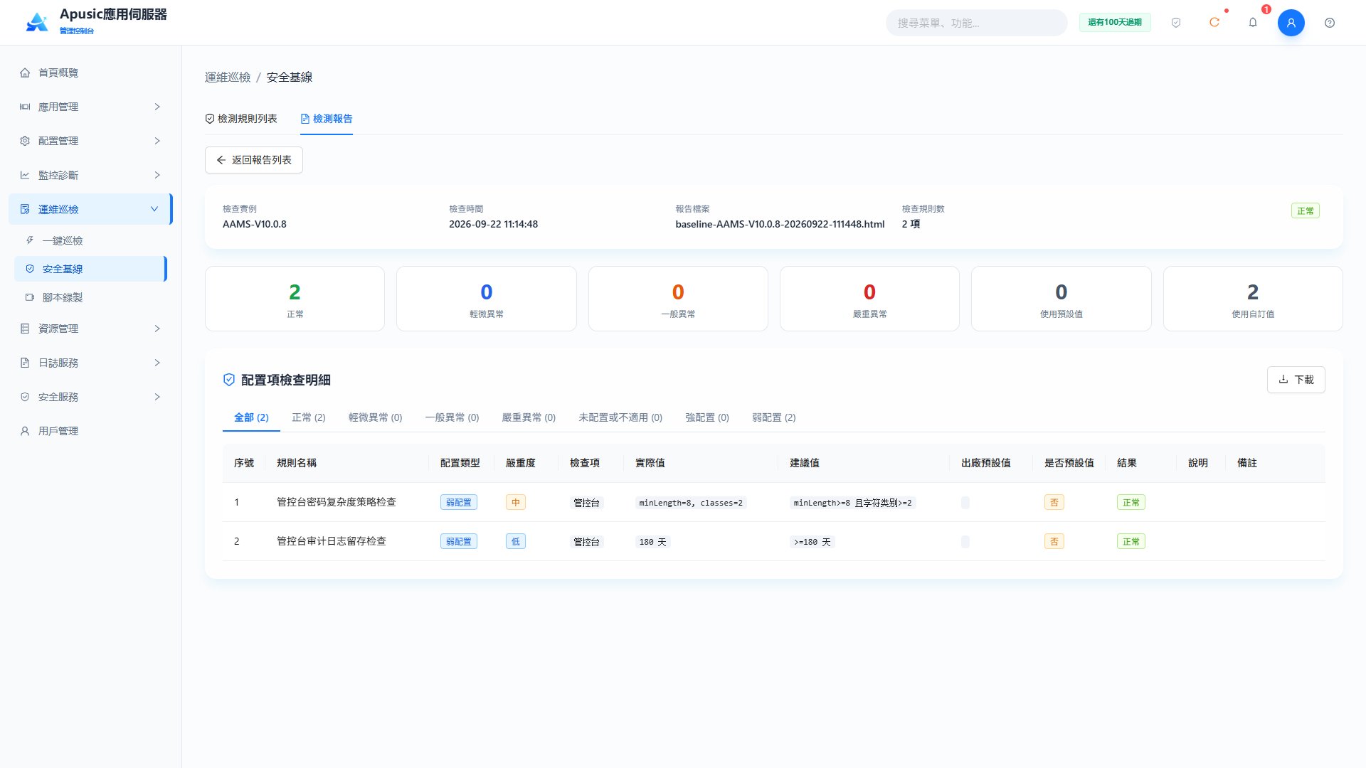Open the 強配置 (0) filter tab
Viewport: 1366px width, 768px height.
[x=707, y=417]
